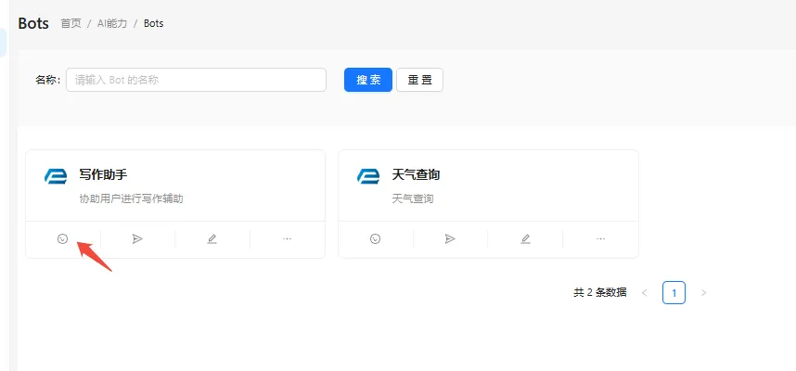Click the edit pencil icon on 写作助手 card
This screenshot has width=796, height=371.
tap(212, 238)
